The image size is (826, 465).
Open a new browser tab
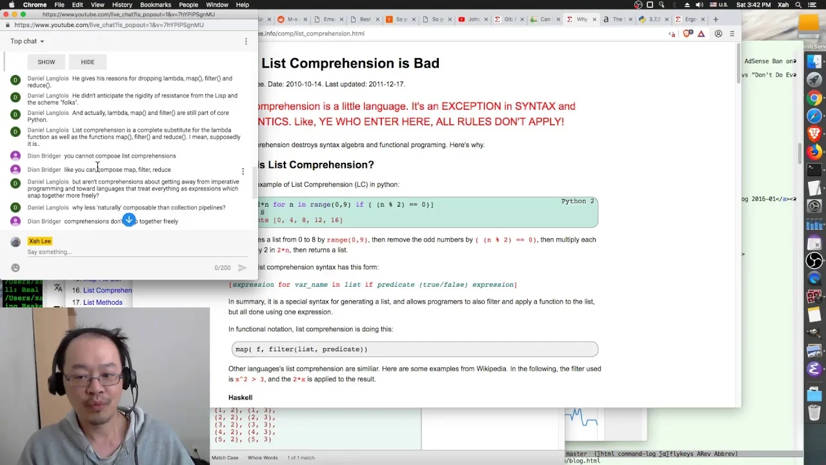point(716,19)
